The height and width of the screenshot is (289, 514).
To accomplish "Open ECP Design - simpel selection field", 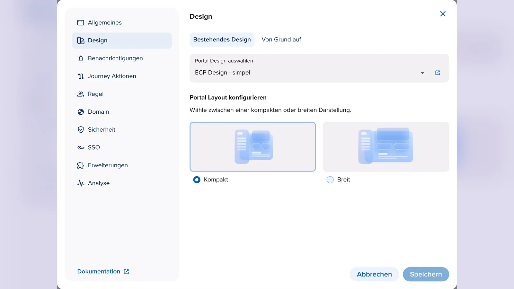I will pyautogui.click(x=319, y=68).
